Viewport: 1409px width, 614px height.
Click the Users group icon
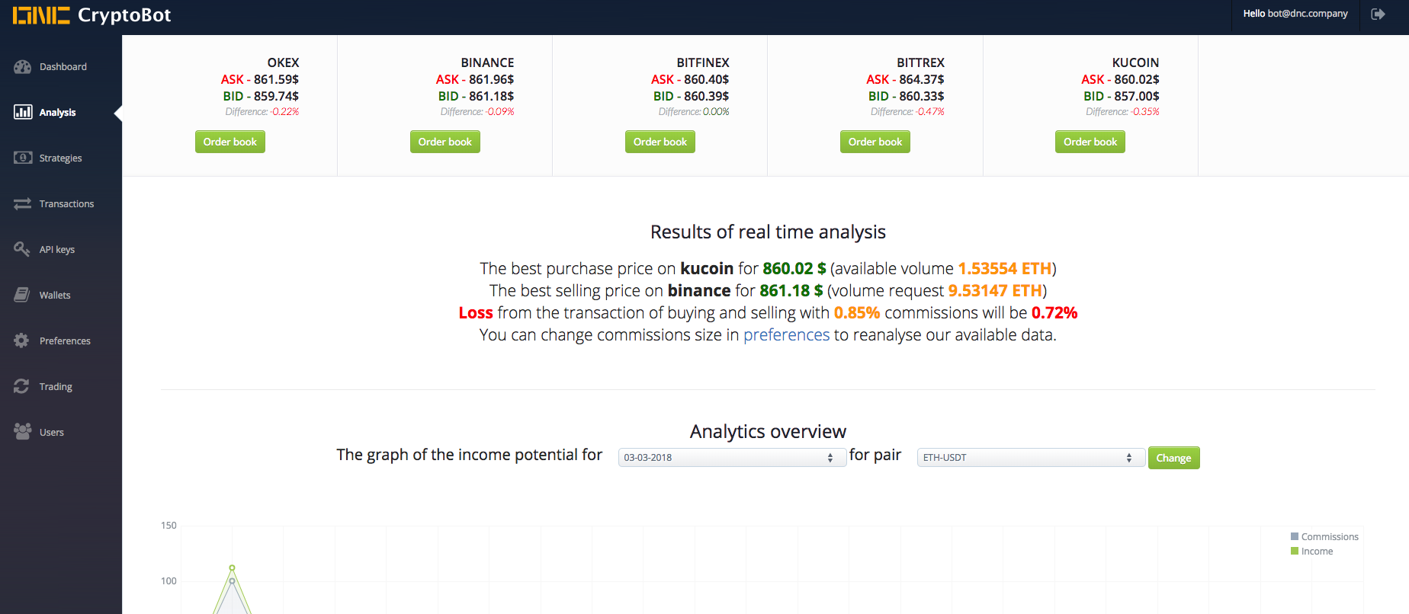click(x=22, y=431)
